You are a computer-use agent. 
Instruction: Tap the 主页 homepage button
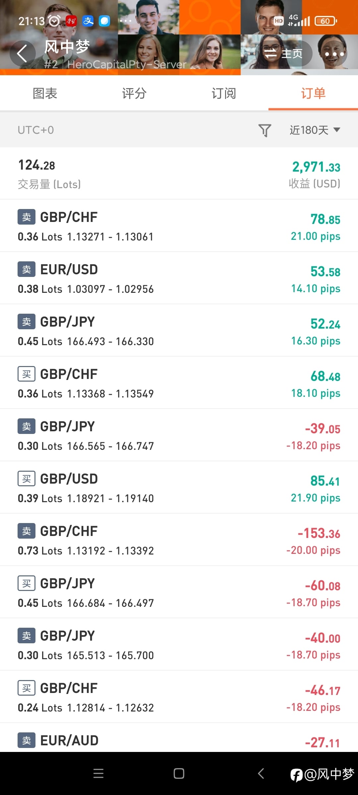[x=284, y=54]
